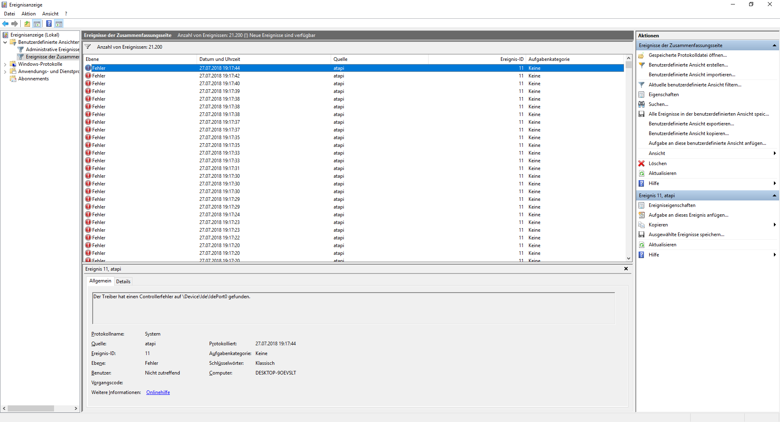
Task: Click the Kopieren icon in Aktionen
Action: click(x=641, y=225)
